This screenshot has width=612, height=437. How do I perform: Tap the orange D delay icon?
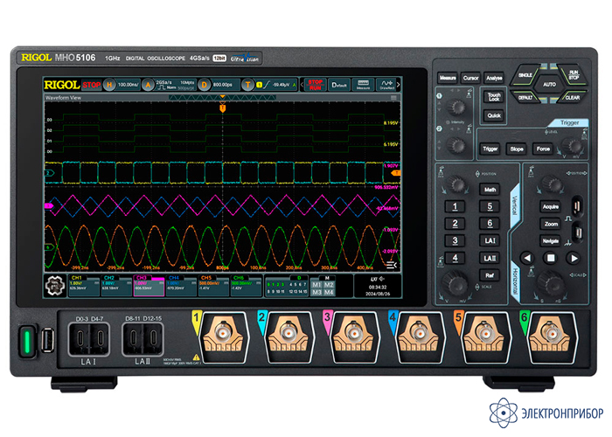point(204,85)
